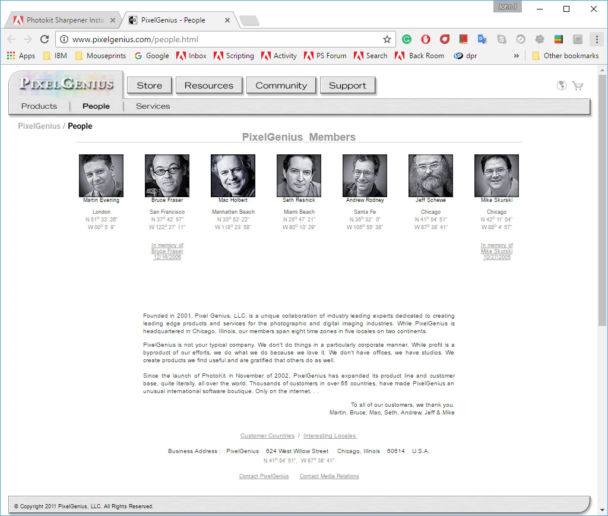Viewport: 608px width, 516px height.
Task: Click the gray gear-badge extension icon
Action: (539, 39)
